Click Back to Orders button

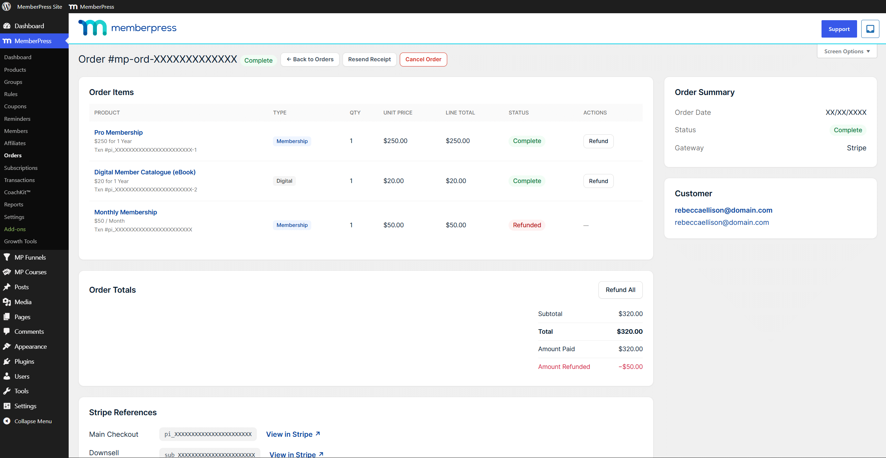310,59
